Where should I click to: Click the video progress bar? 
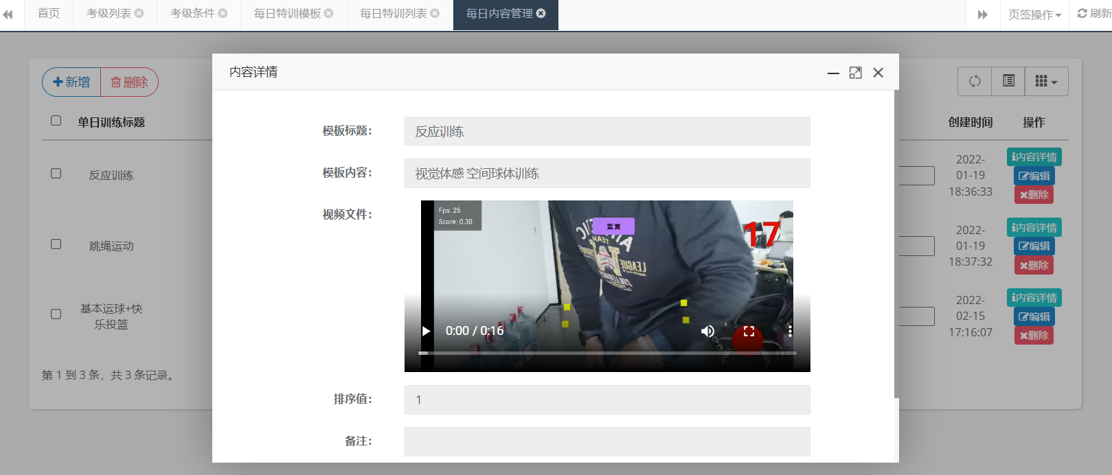[607, 353]
